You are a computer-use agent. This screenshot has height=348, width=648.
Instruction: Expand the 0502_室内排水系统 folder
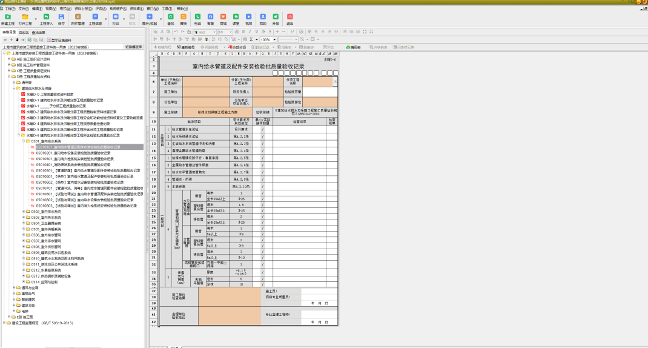[x=24, y=212]
